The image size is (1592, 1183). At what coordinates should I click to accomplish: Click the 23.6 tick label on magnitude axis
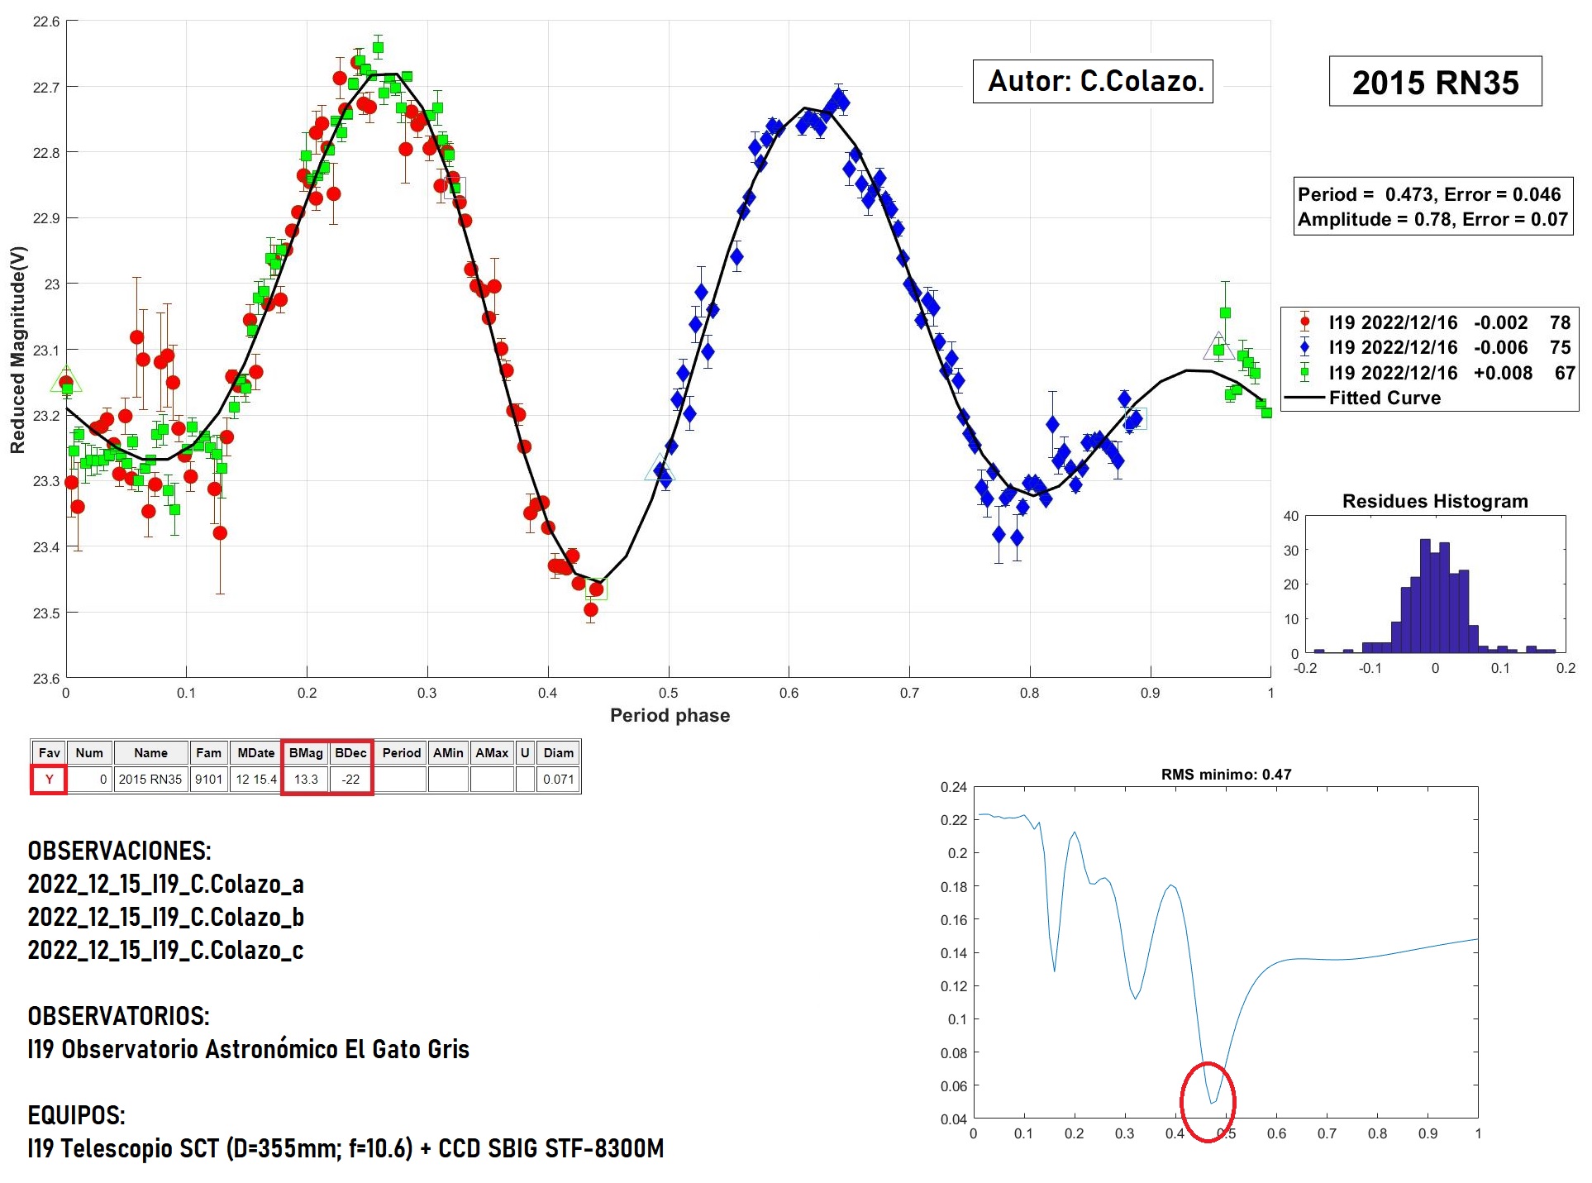pyautogui.click(x=46, y=679)
